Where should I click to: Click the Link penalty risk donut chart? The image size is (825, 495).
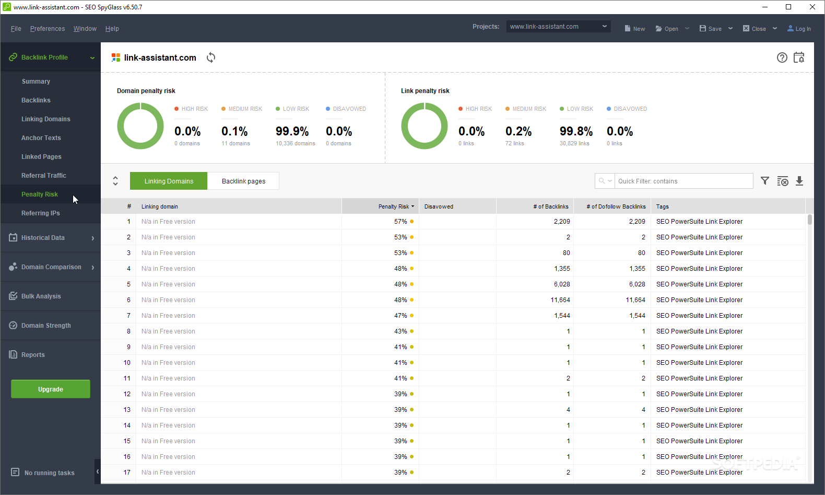[425, 126]
